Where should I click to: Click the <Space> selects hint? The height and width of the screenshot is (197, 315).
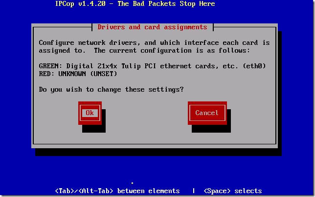pos(233,191)
